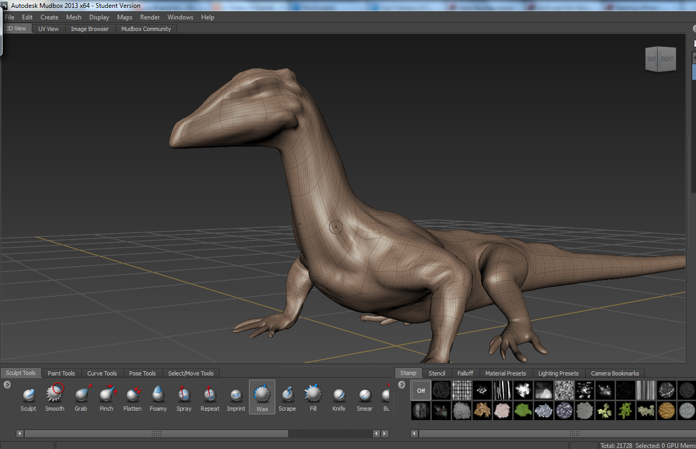Expand the sculpt tools tray arrow
Viewport: 696px width, 449px height.
point(7,385)
